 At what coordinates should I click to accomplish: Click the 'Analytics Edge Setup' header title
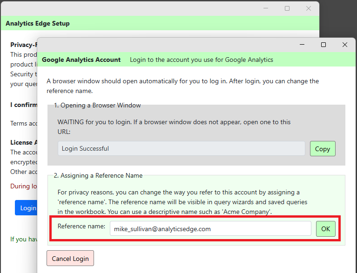(38, 23)
